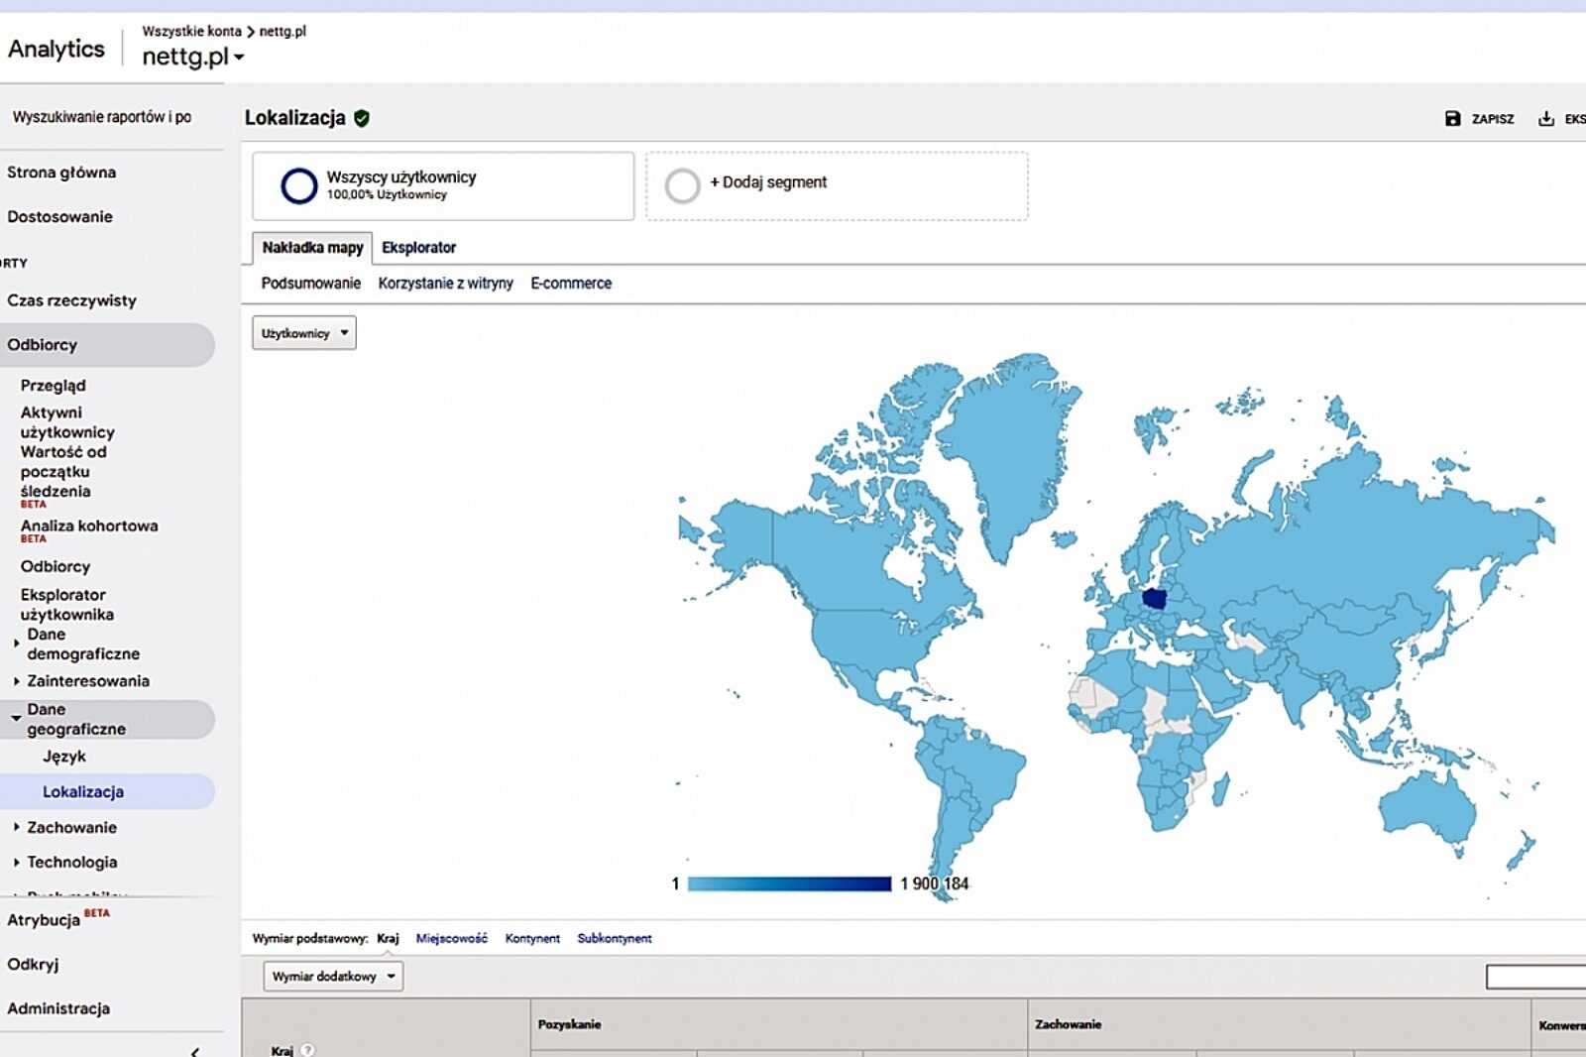This screenshot has height=1057, width=1586.
Task: Open the Użytkownicy metric dropdown
Action: [x=304, y=333]
